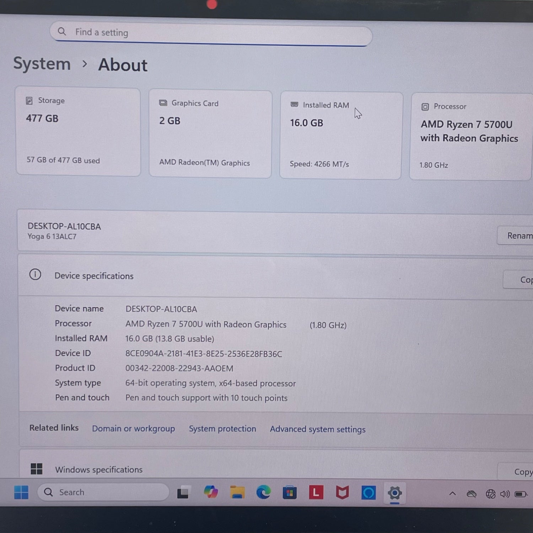Click the Installed RAM card's memory icon
This screenshot has height=533, width=533.
point(294,104)
